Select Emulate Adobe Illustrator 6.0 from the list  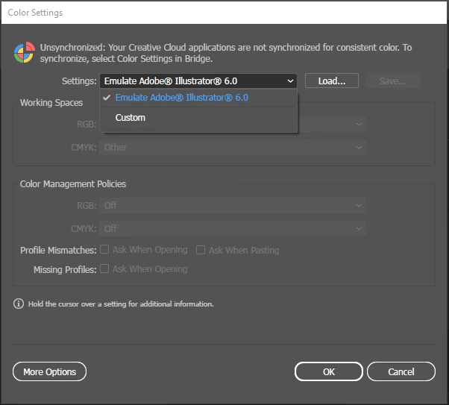pos(198,98)
